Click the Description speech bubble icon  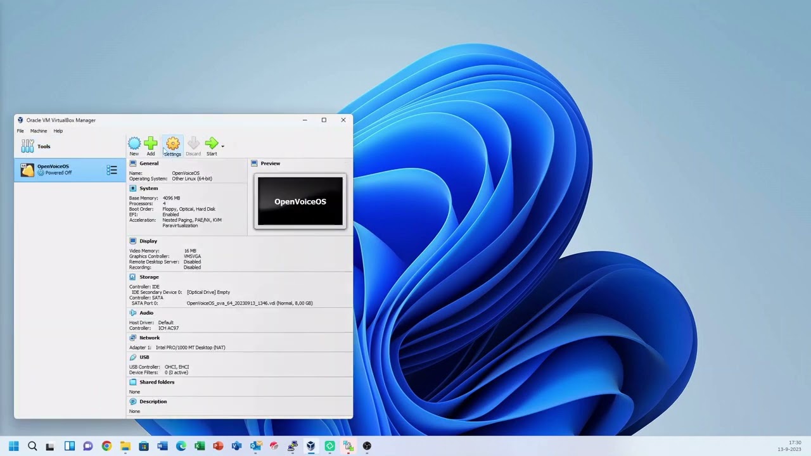133,402
